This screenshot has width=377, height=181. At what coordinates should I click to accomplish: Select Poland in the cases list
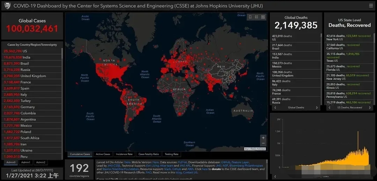tap(31, 132)
